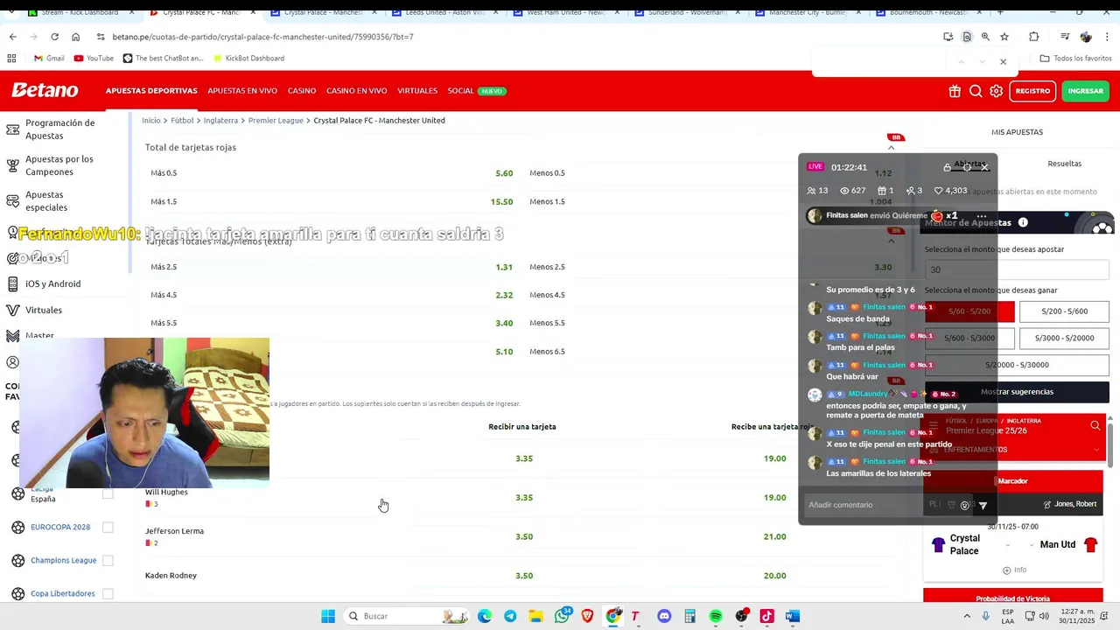This screenshot has width=1120, height=630.
Task: Go to the CASINO EN VIVO section
Action: pos(356,91)
